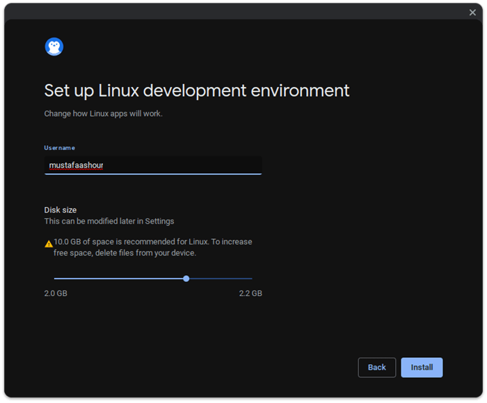Image resolution: width=487 pixels, height=403 pixels.
Task: Click the disk size slider handle
Action: pyautogui.click(x=186, y=279)
